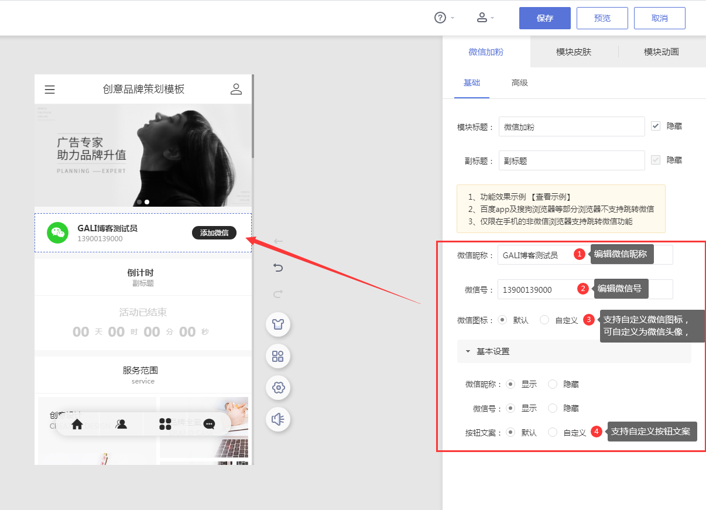
Task: Click the 微信昵称 text field
Action: click(x=585, y=255)
